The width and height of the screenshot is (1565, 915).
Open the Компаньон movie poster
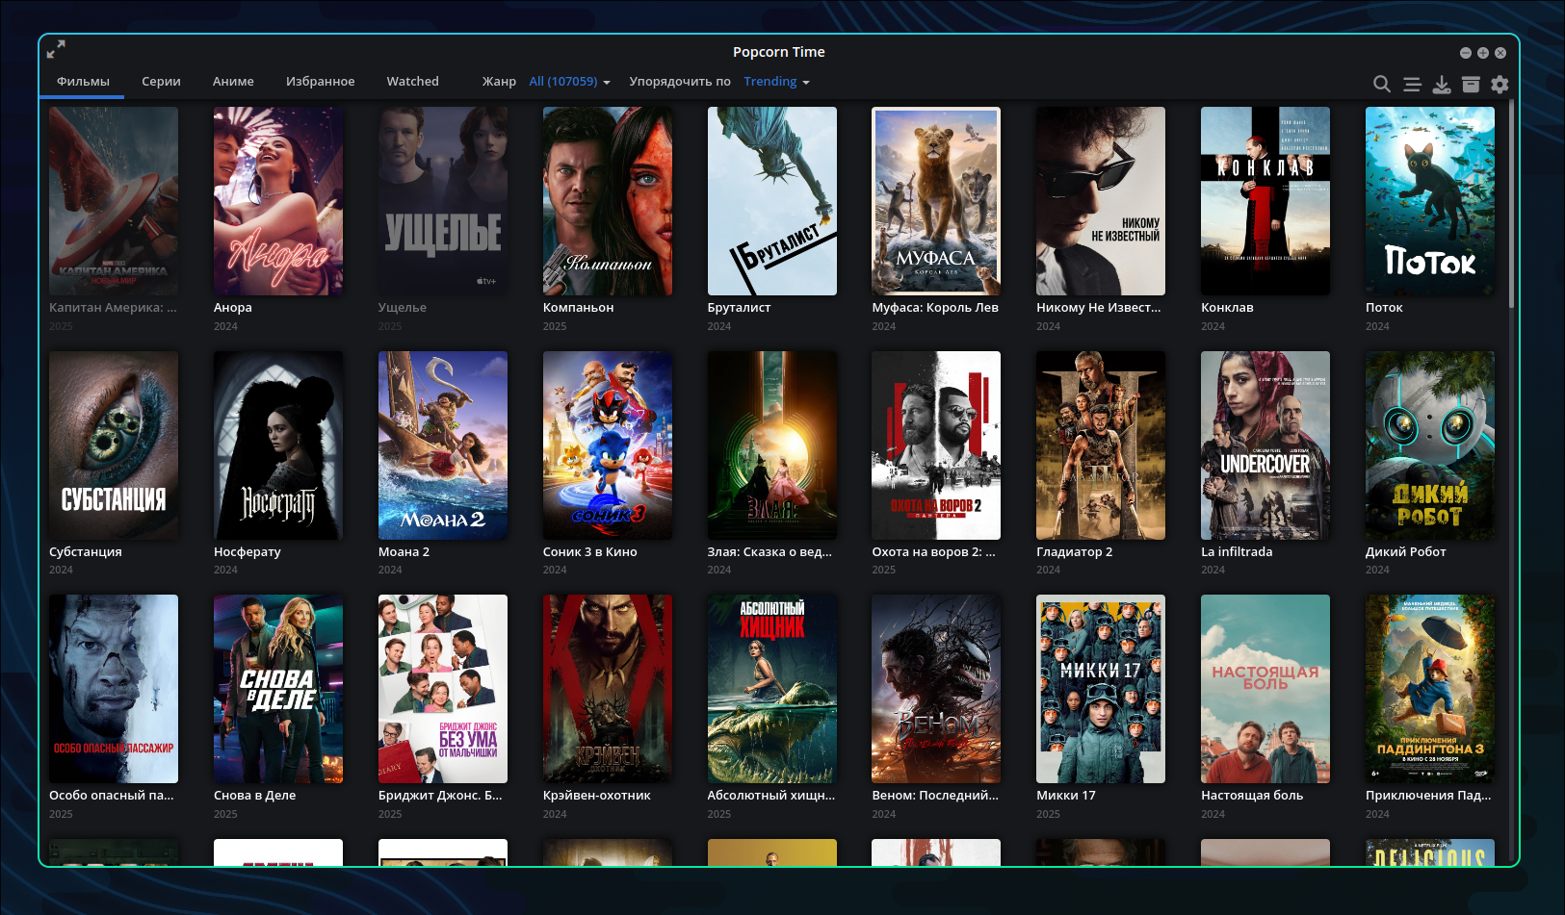(x=608, y=201)
